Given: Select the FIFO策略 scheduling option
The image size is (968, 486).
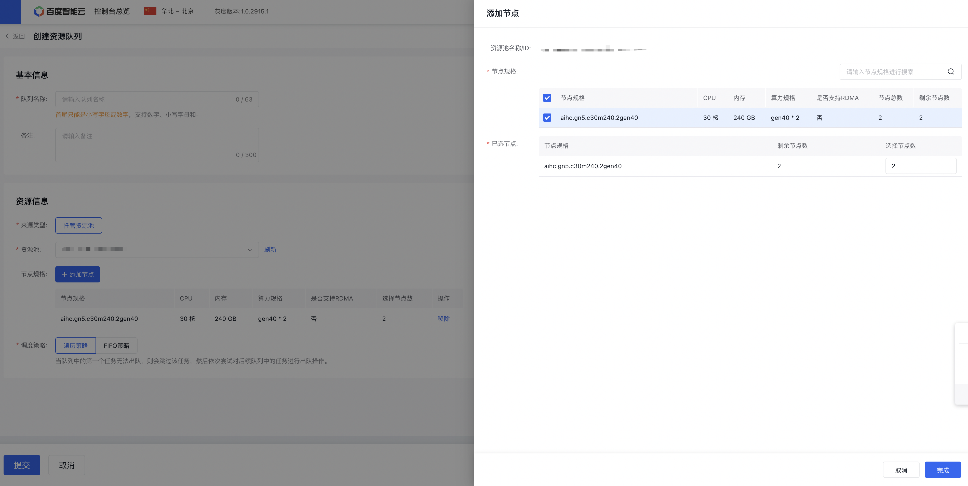Looking at the screenshot, I should 116,345.
